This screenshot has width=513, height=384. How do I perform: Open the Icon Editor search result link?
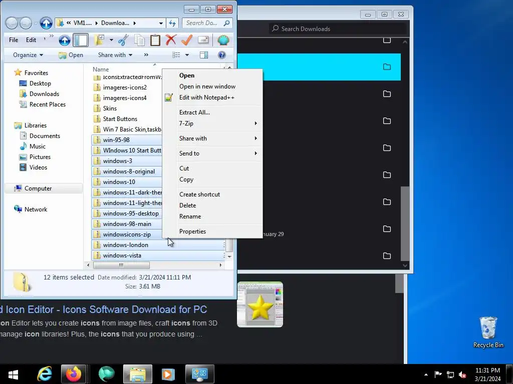point(103,309)
